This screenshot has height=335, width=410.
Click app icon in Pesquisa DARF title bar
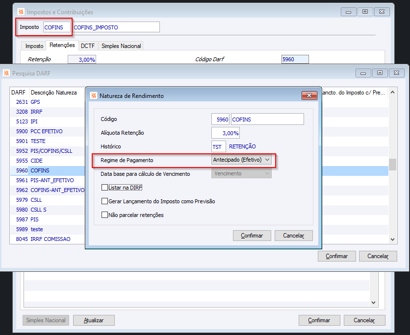tap(6, 73)
